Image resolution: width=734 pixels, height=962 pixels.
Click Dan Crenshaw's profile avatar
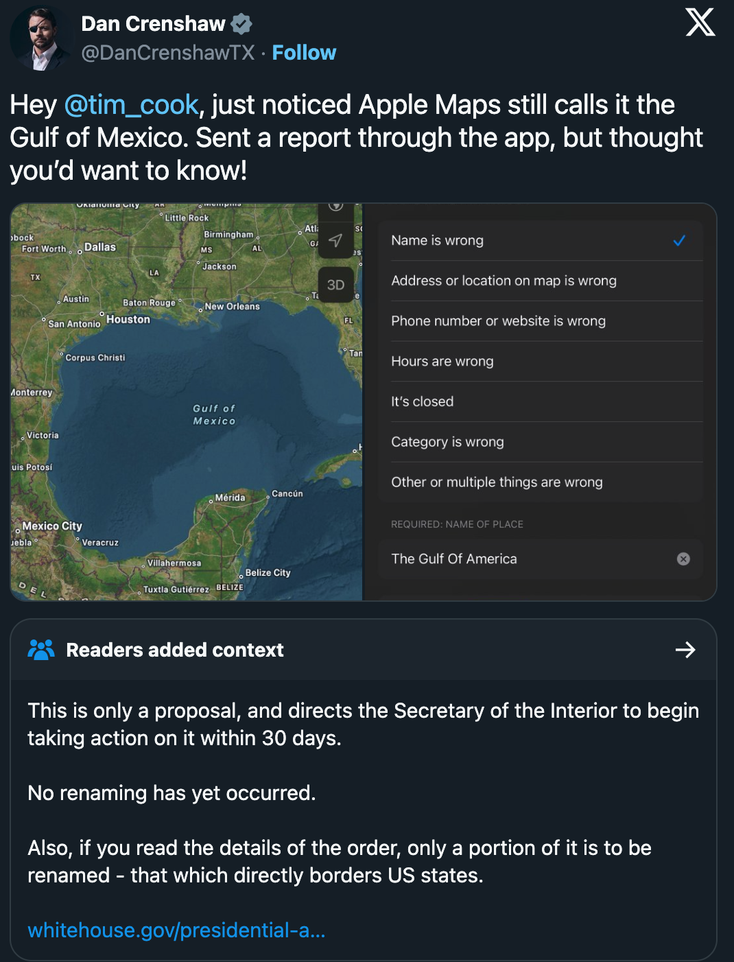click(x=41, y=39)
